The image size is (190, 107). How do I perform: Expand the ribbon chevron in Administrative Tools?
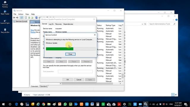[173, 20]
